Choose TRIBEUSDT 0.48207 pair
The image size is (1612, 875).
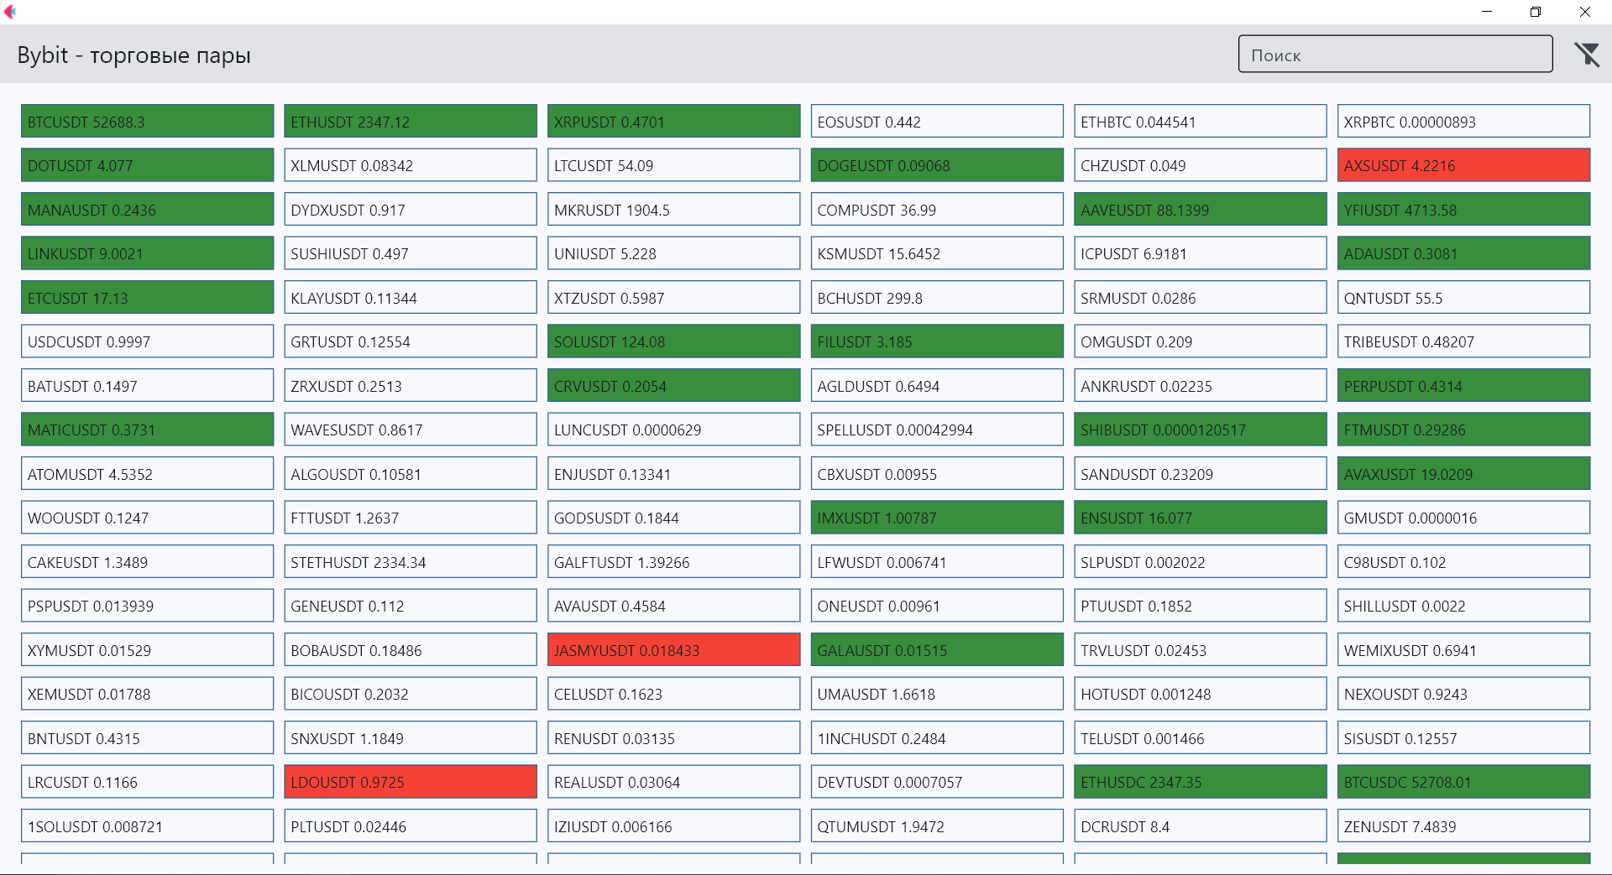[x=1463, y=341]
